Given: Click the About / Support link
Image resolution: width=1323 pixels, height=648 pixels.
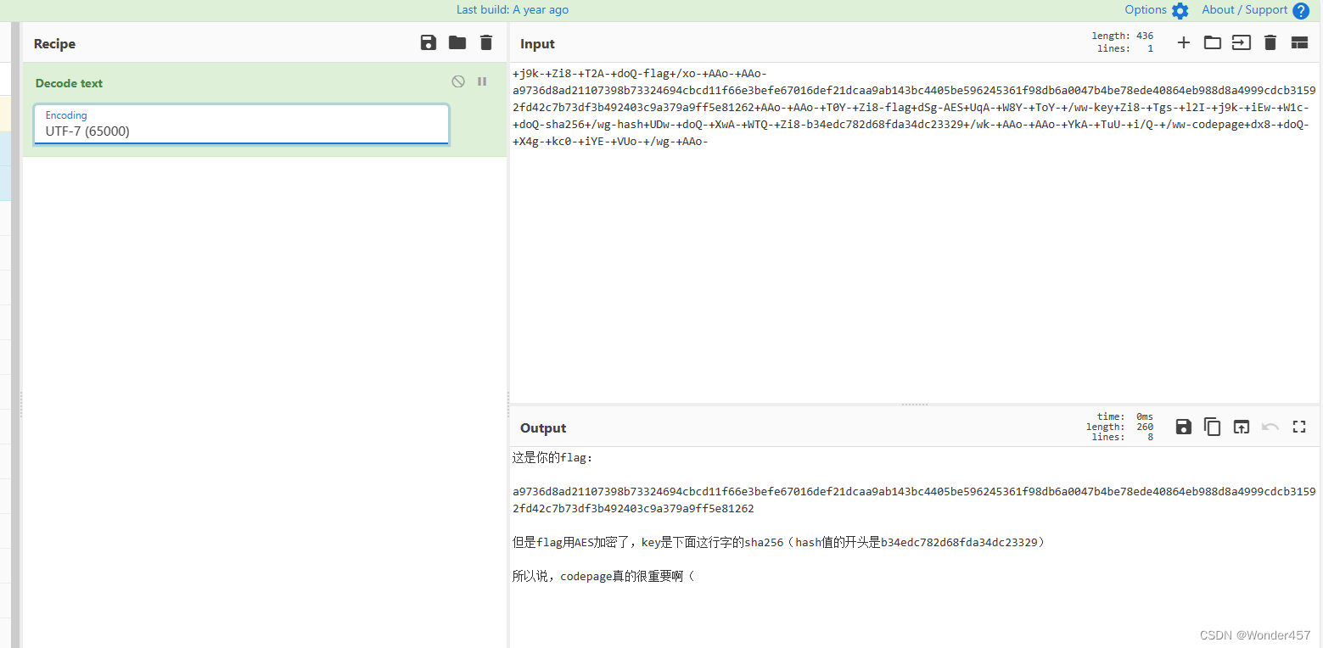Looking at the screenshot, I should coord(1245,10).
